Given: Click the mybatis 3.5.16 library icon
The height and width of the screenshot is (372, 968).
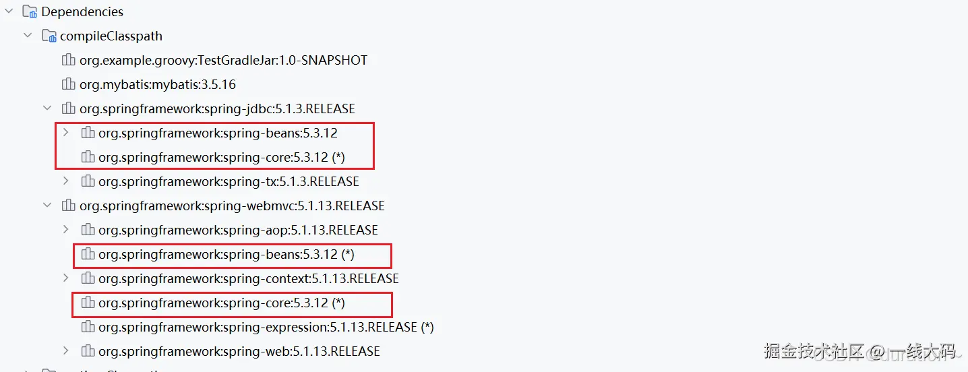Looking at the screenshot, I should [x=68, y=84].
